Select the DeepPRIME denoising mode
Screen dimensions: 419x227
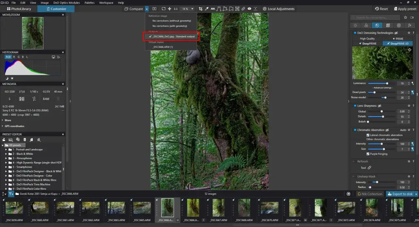(368, 43)
